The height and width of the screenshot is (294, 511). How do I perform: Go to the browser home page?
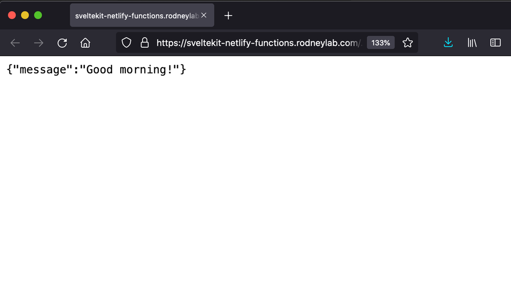click(85, 43)
